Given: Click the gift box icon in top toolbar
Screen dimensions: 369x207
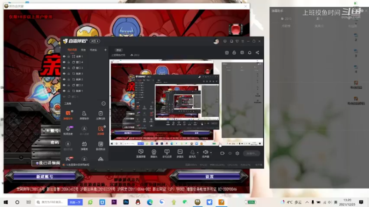Looking at the screenshot, I should (226, 52).
